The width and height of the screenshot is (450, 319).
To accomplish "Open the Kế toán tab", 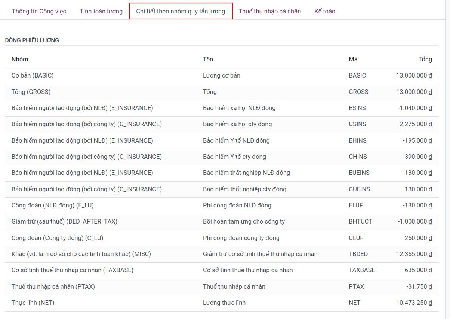I will (x=324, y=11).
